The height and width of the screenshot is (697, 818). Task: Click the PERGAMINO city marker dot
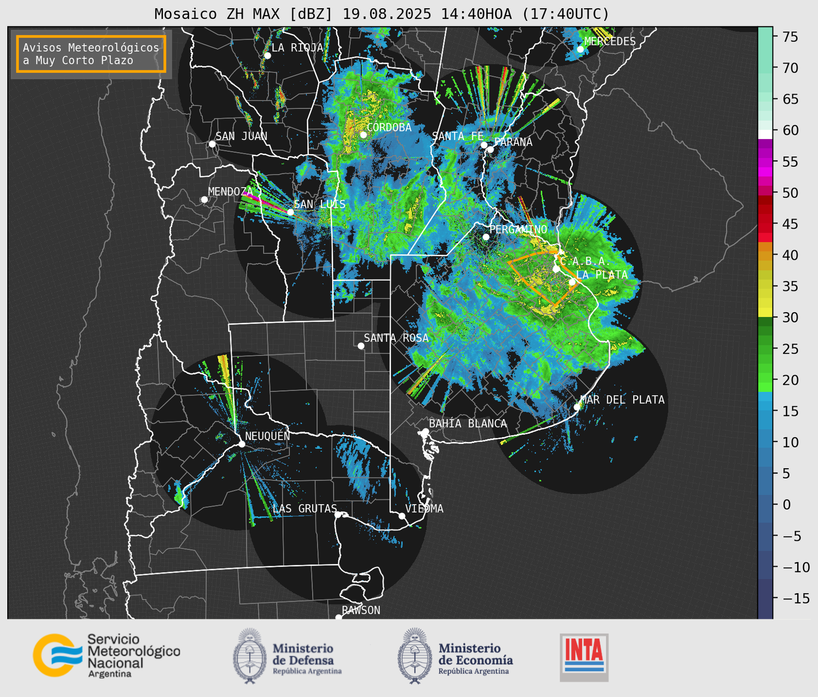[x=486, y=237]
